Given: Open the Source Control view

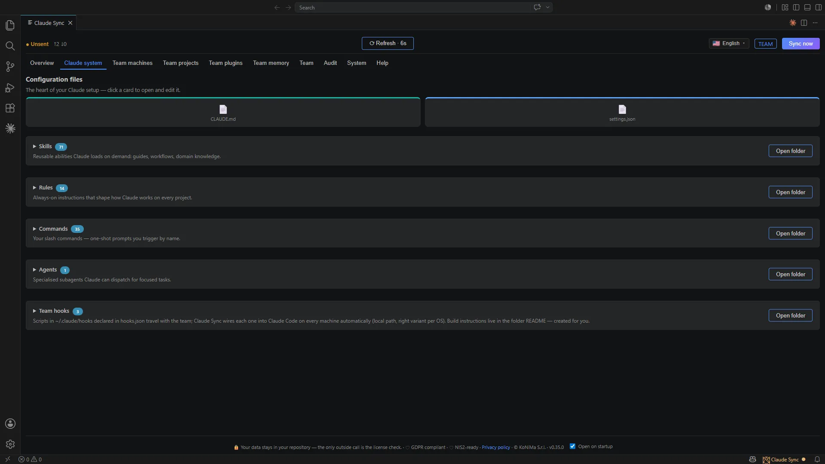Looking at the screenshot, I should pyautogui.click(x=10, y=67).
